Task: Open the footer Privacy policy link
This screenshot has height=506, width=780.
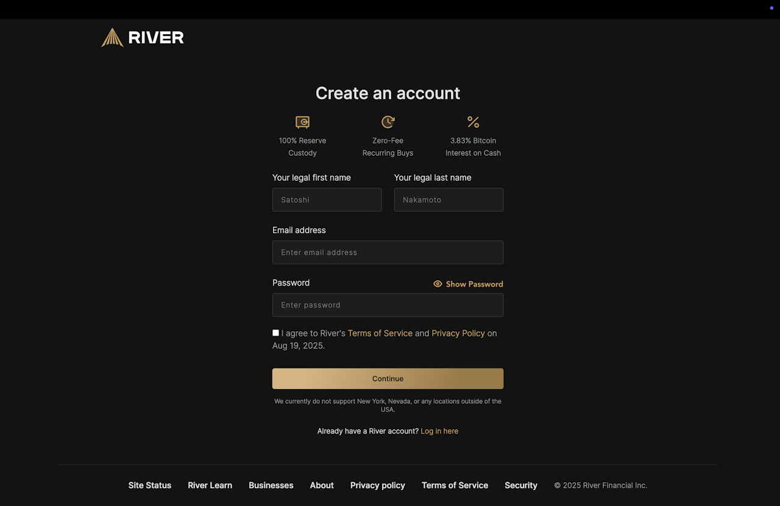Action: pos(378,485)
